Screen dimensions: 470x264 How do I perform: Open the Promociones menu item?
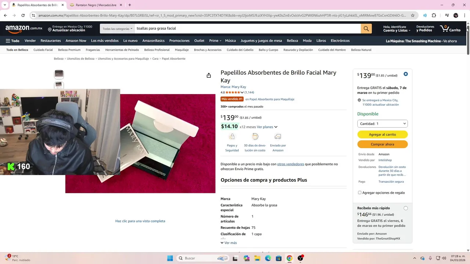coord(179,41)
